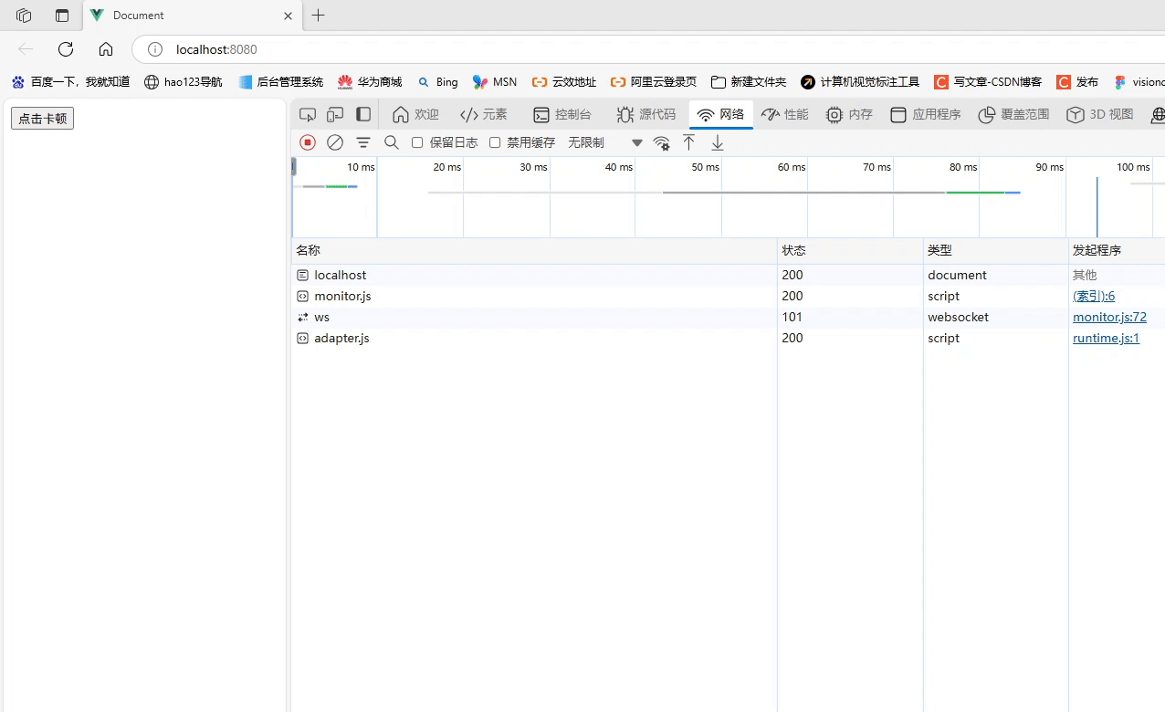The width and height of the screenshot is (1165, 712).
Task: Sort by the 名称 column header
Action: point(534,250)
